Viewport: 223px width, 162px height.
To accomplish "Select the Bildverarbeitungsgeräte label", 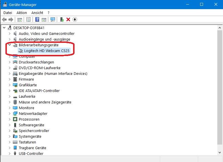I will 39,45.
